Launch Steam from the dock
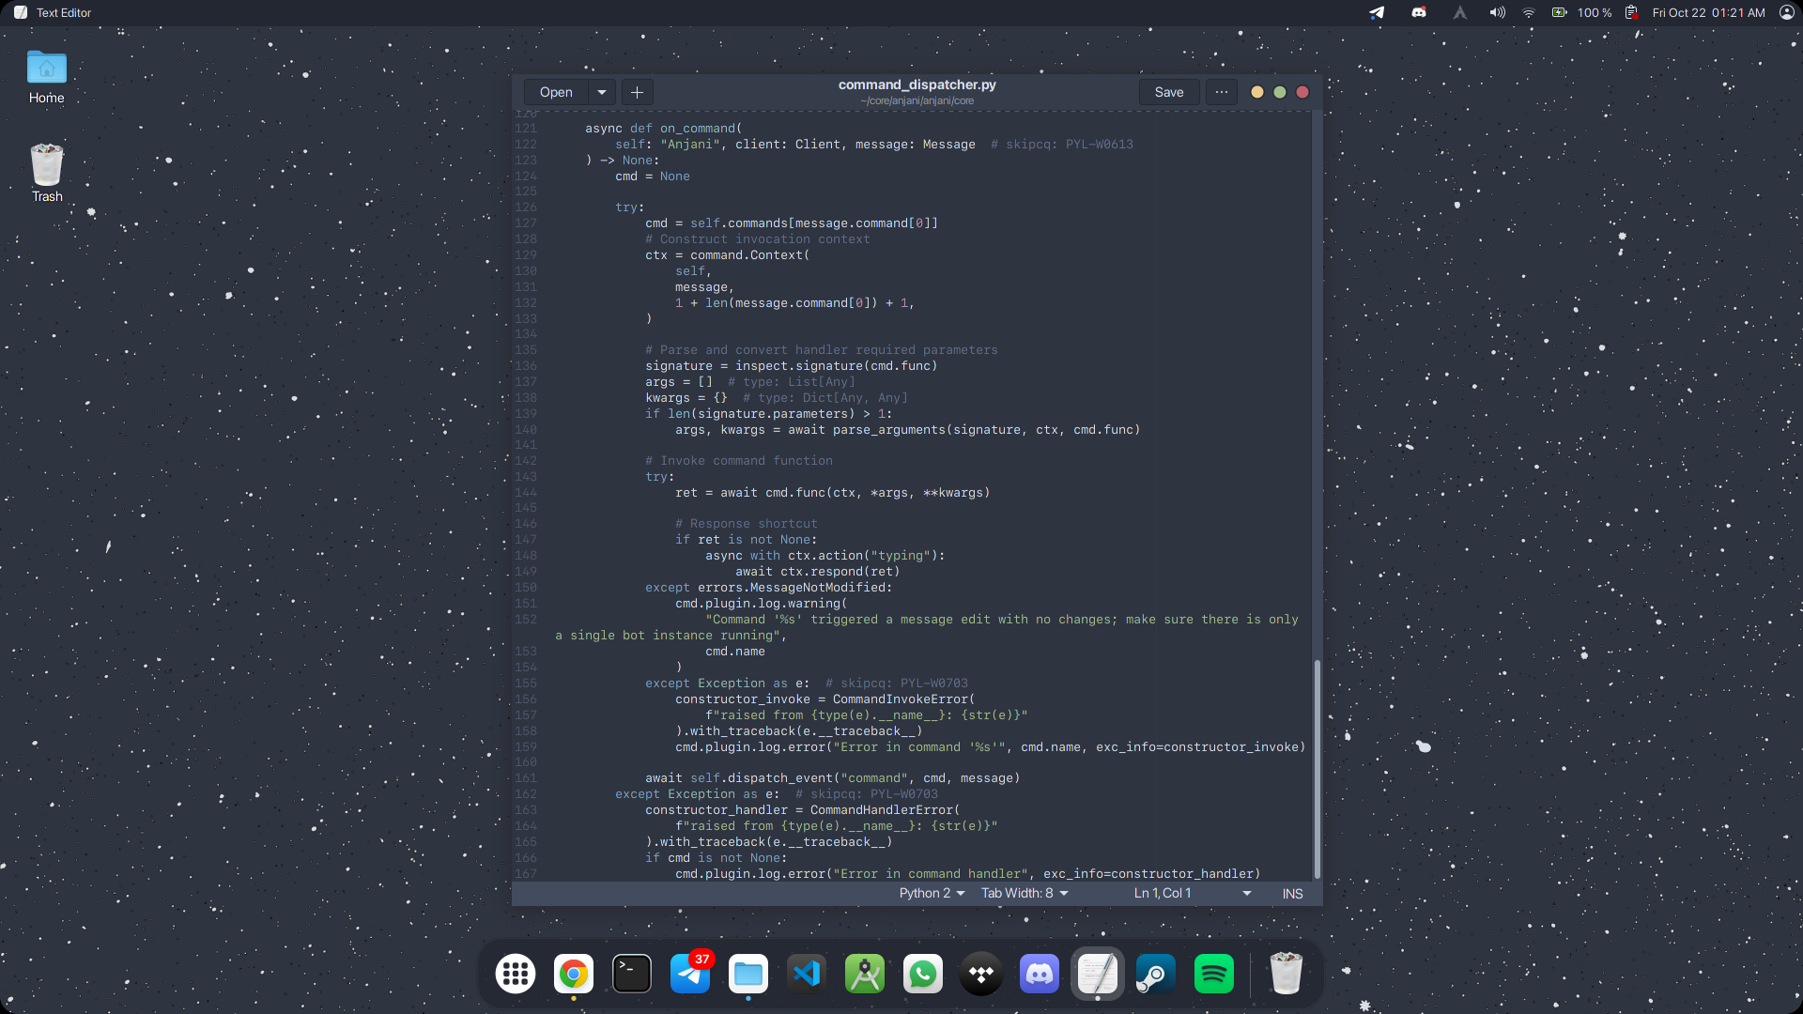The height and width of the screenshot is (1014, 1803). 1155,975
